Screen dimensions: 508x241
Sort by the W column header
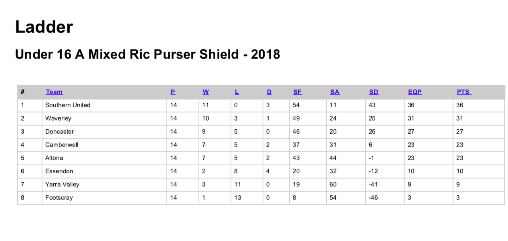point(206,92)
